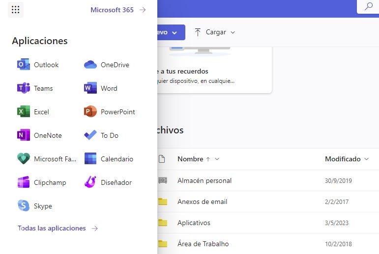This screenshot has width=379, height=254.
Task: Open Excel from the apps list
Action: pyautogui.click(x=33, y=112)
